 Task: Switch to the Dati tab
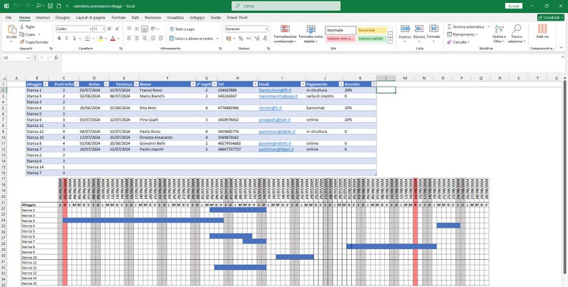point(135,17)
